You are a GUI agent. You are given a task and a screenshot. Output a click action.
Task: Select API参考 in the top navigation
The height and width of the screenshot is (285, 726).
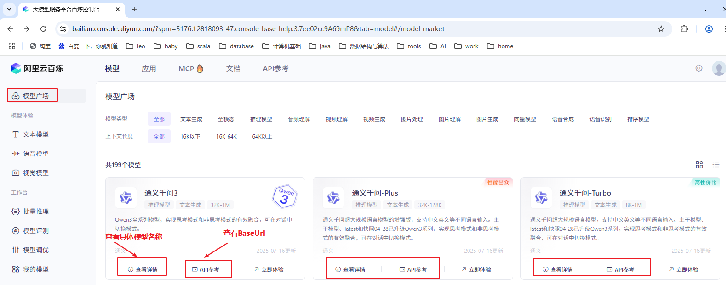276,68
